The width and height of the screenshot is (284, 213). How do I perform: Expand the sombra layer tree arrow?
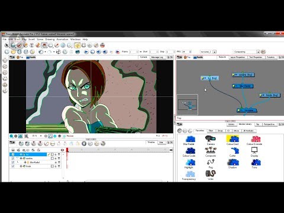18,158
